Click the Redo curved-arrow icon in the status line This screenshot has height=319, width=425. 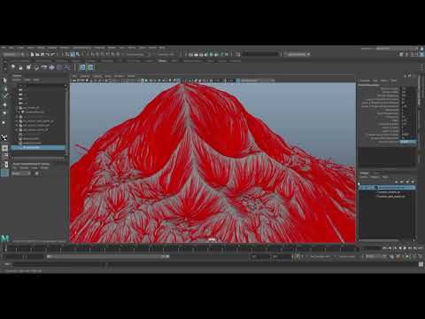(53, 54)
